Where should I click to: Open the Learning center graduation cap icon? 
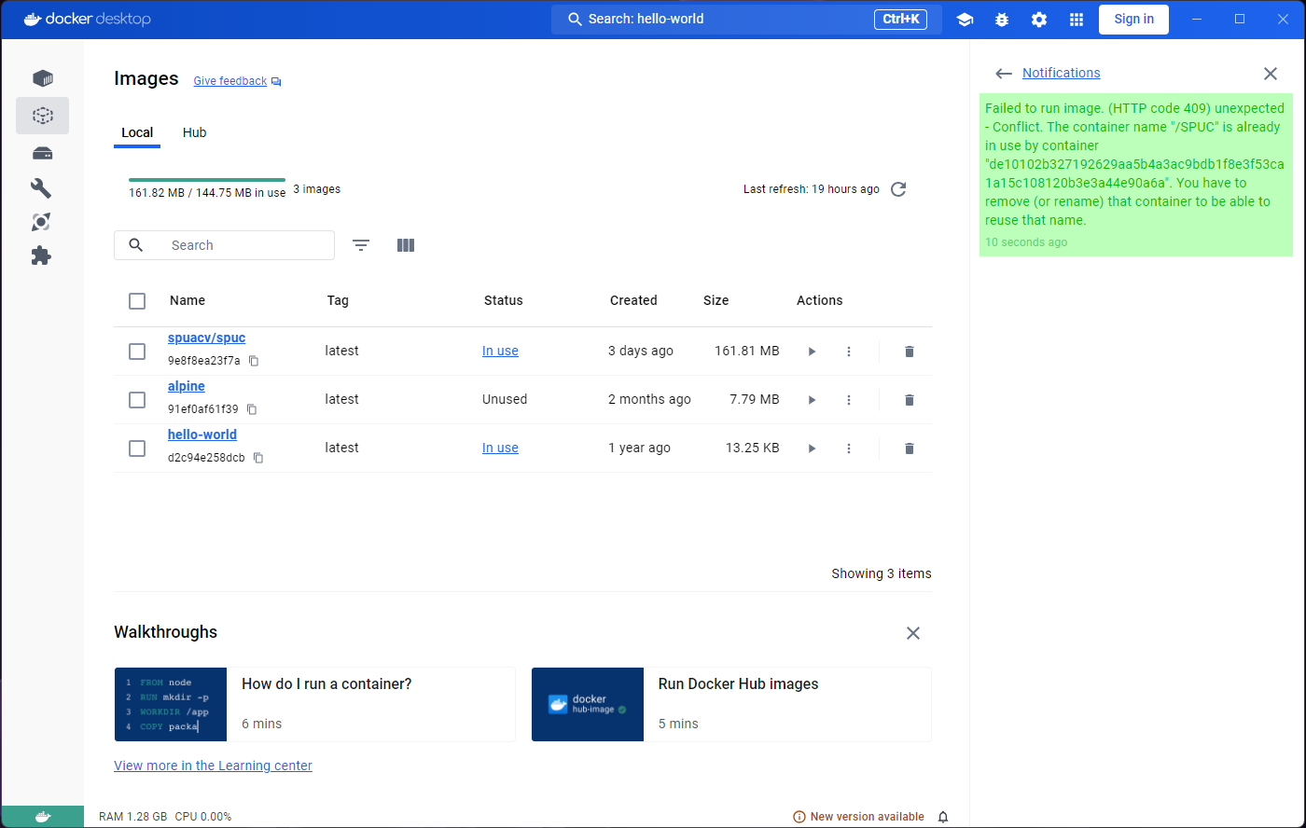point(965,20)
